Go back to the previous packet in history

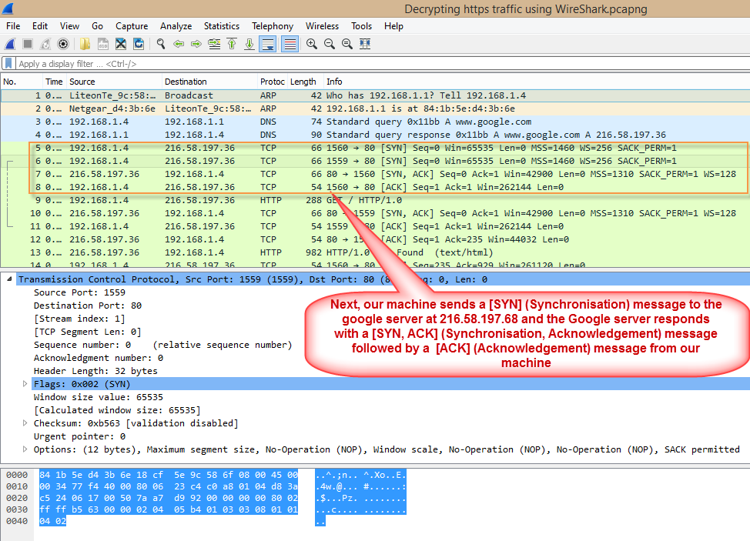179,44
